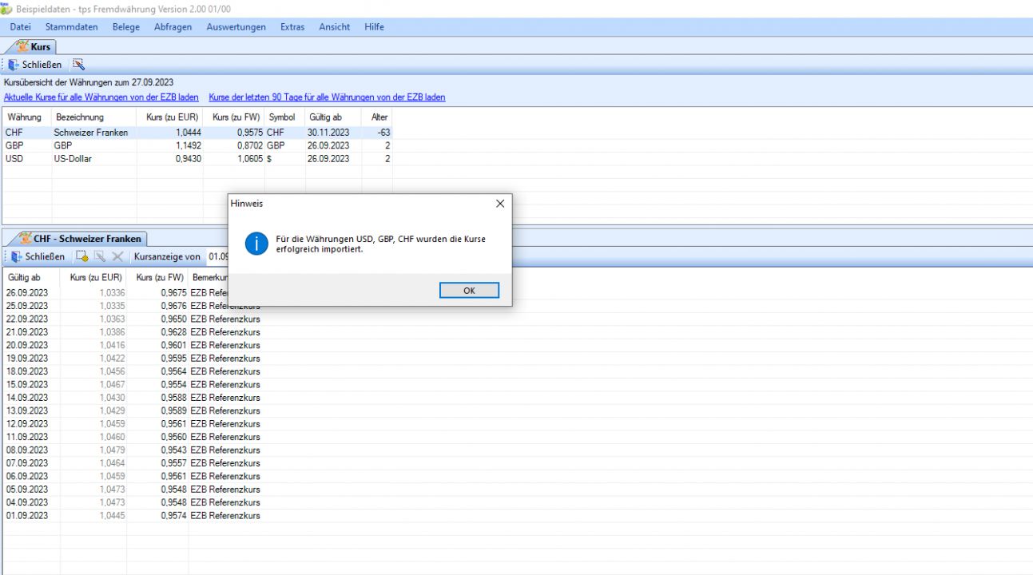Click the new rate entry icon
The width and height of the screenshot is (1033, 575).
coord(81,256)
